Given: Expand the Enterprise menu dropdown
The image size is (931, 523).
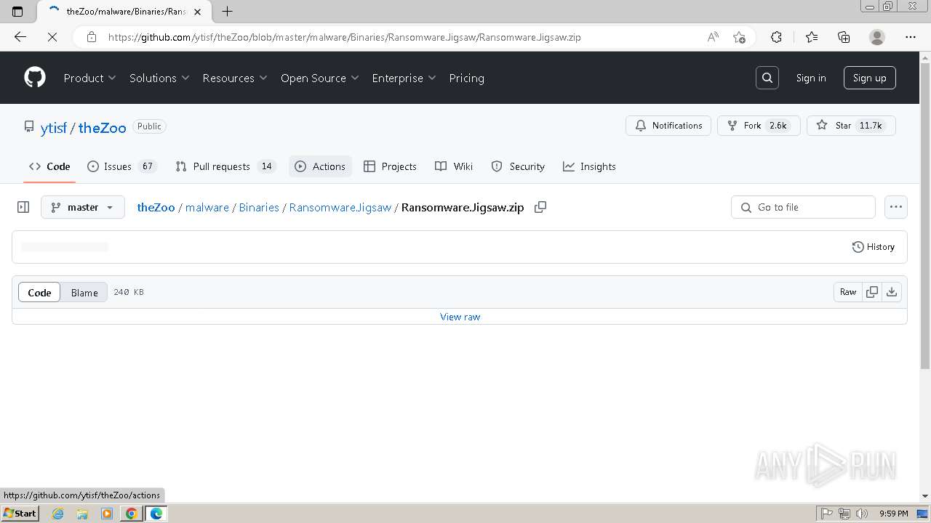Looking at the screenshot, I should pyautogui.click(x=404, y=78).
